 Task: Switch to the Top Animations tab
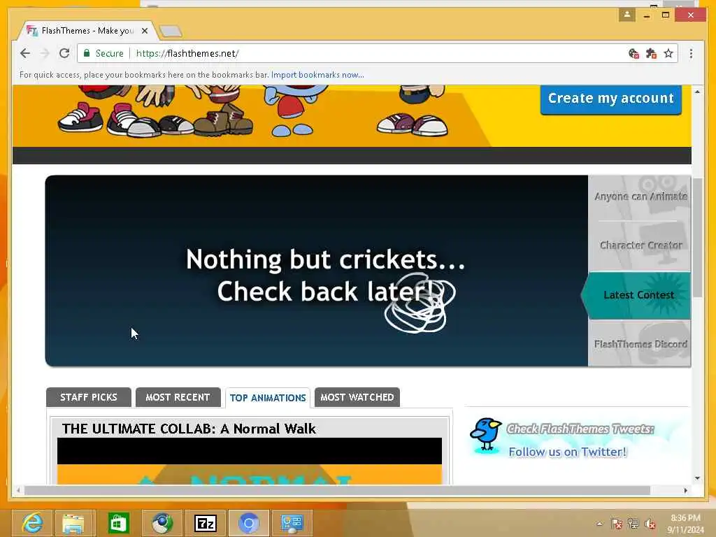(268, 398)
